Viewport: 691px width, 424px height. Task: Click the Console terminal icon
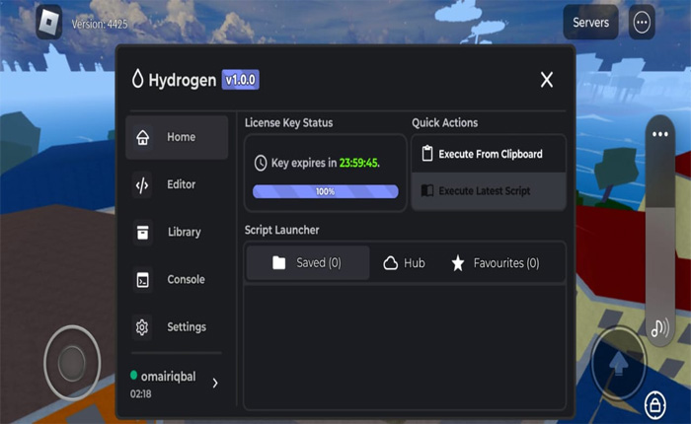142,280
